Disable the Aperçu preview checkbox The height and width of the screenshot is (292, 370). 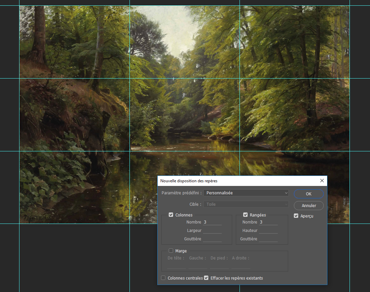point(296,216)
